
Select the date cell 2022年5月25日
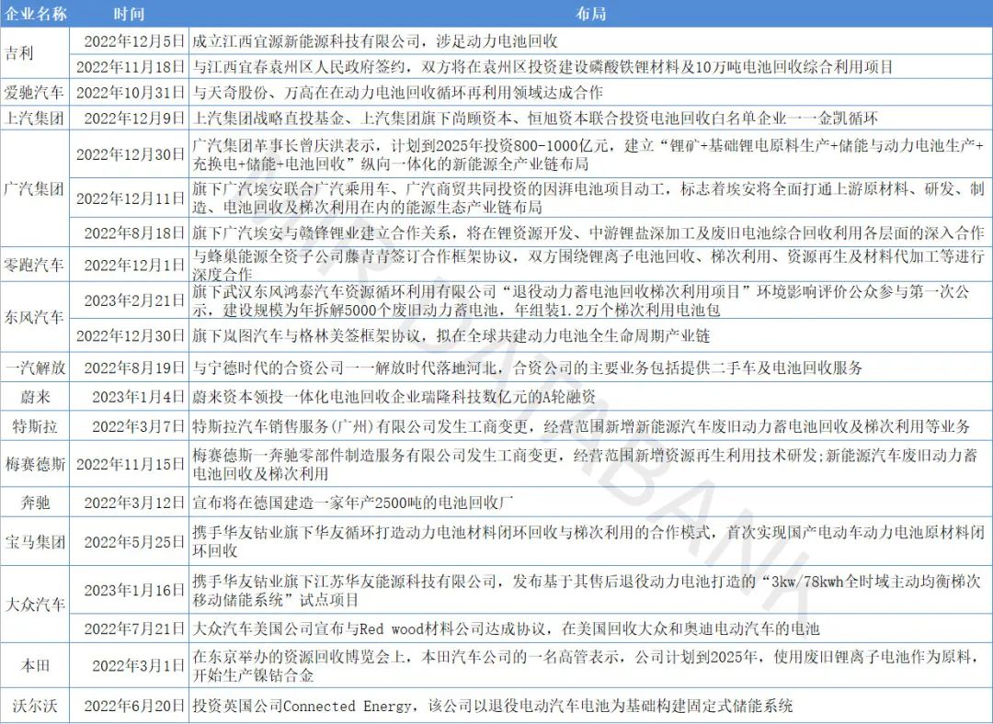tap(129, 542)
